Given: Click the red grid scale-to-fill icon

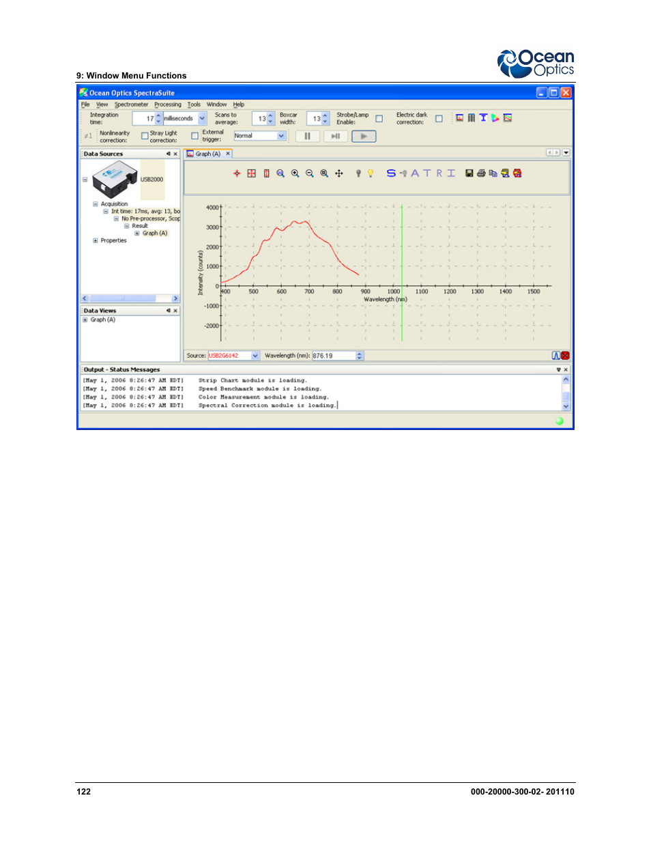Looking at the screenshot, I should 252,173.
